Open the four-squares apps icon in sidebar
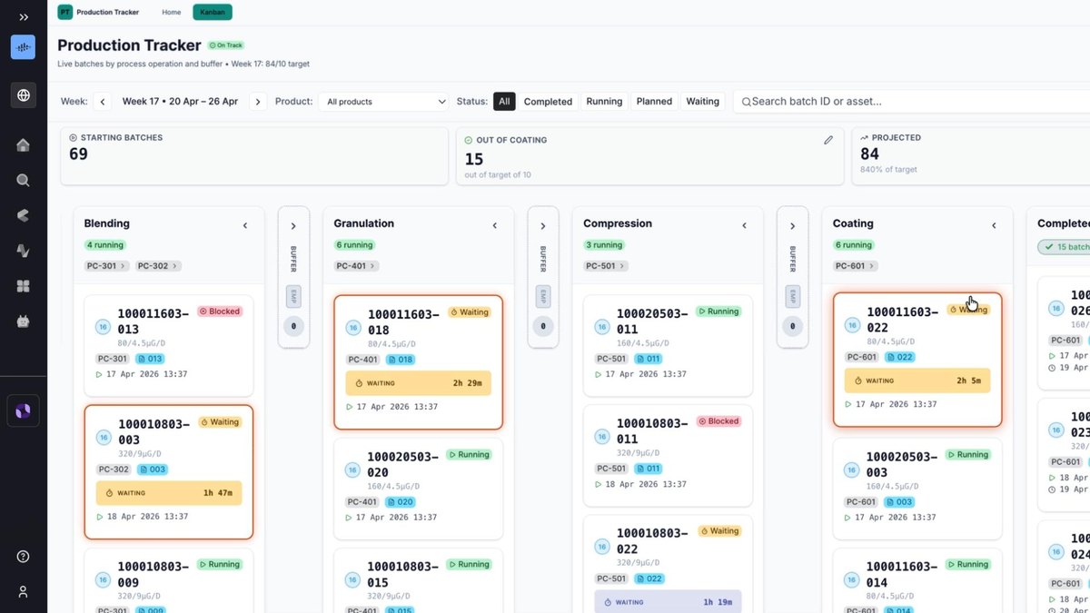Viewport: 1090px width, 613px height. (24, 286)
